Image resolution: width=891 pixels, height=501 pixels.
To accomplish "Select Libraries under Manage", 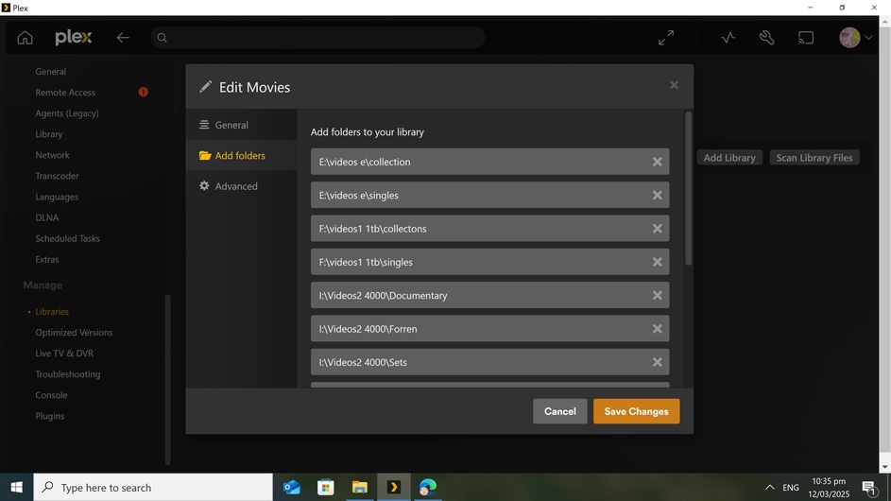I will coord(52,312).
